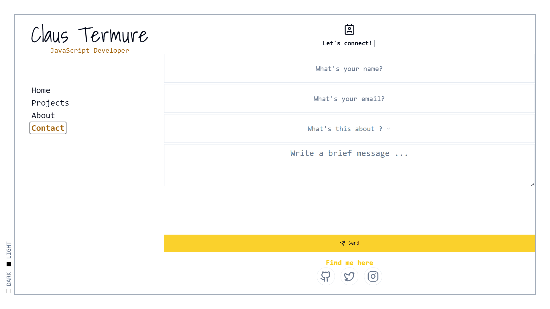Viewport: 550px width, 309px height.
Task: Click the Claus Termure logo title
Action: pyautogui.click(x=89, y=35)
